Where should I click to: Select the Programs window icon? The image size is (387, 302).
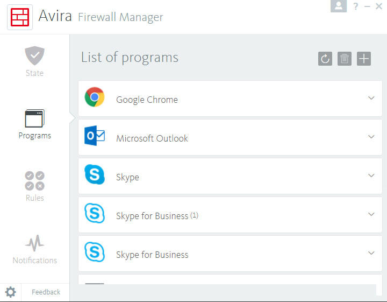(x=34, y=118)
